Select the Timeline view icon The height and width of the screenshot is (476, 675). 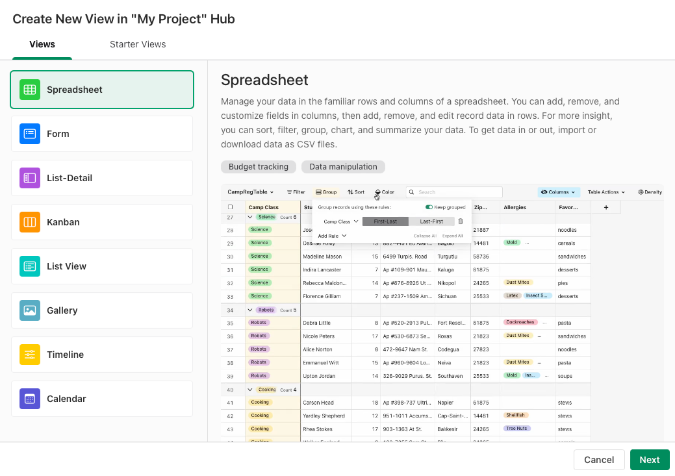coord(30,355)
